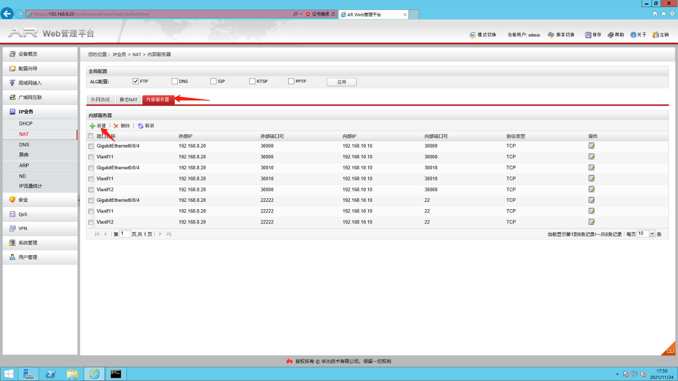Click edit icon for Vlanif11 30010 row
The width and height of the screenshot is (678, 381).
click(592, 178)
